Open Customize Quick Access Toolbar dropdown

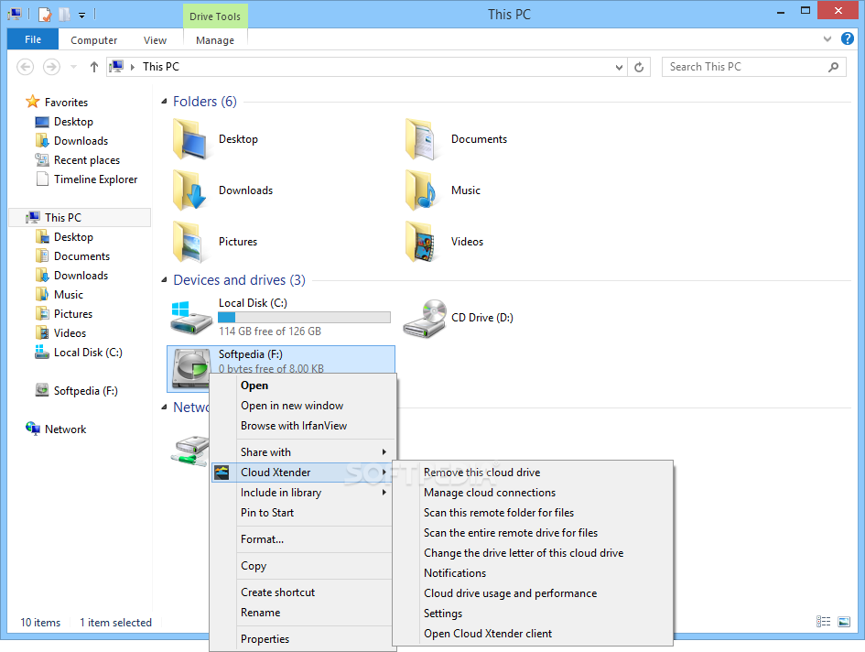click(81, 16)
